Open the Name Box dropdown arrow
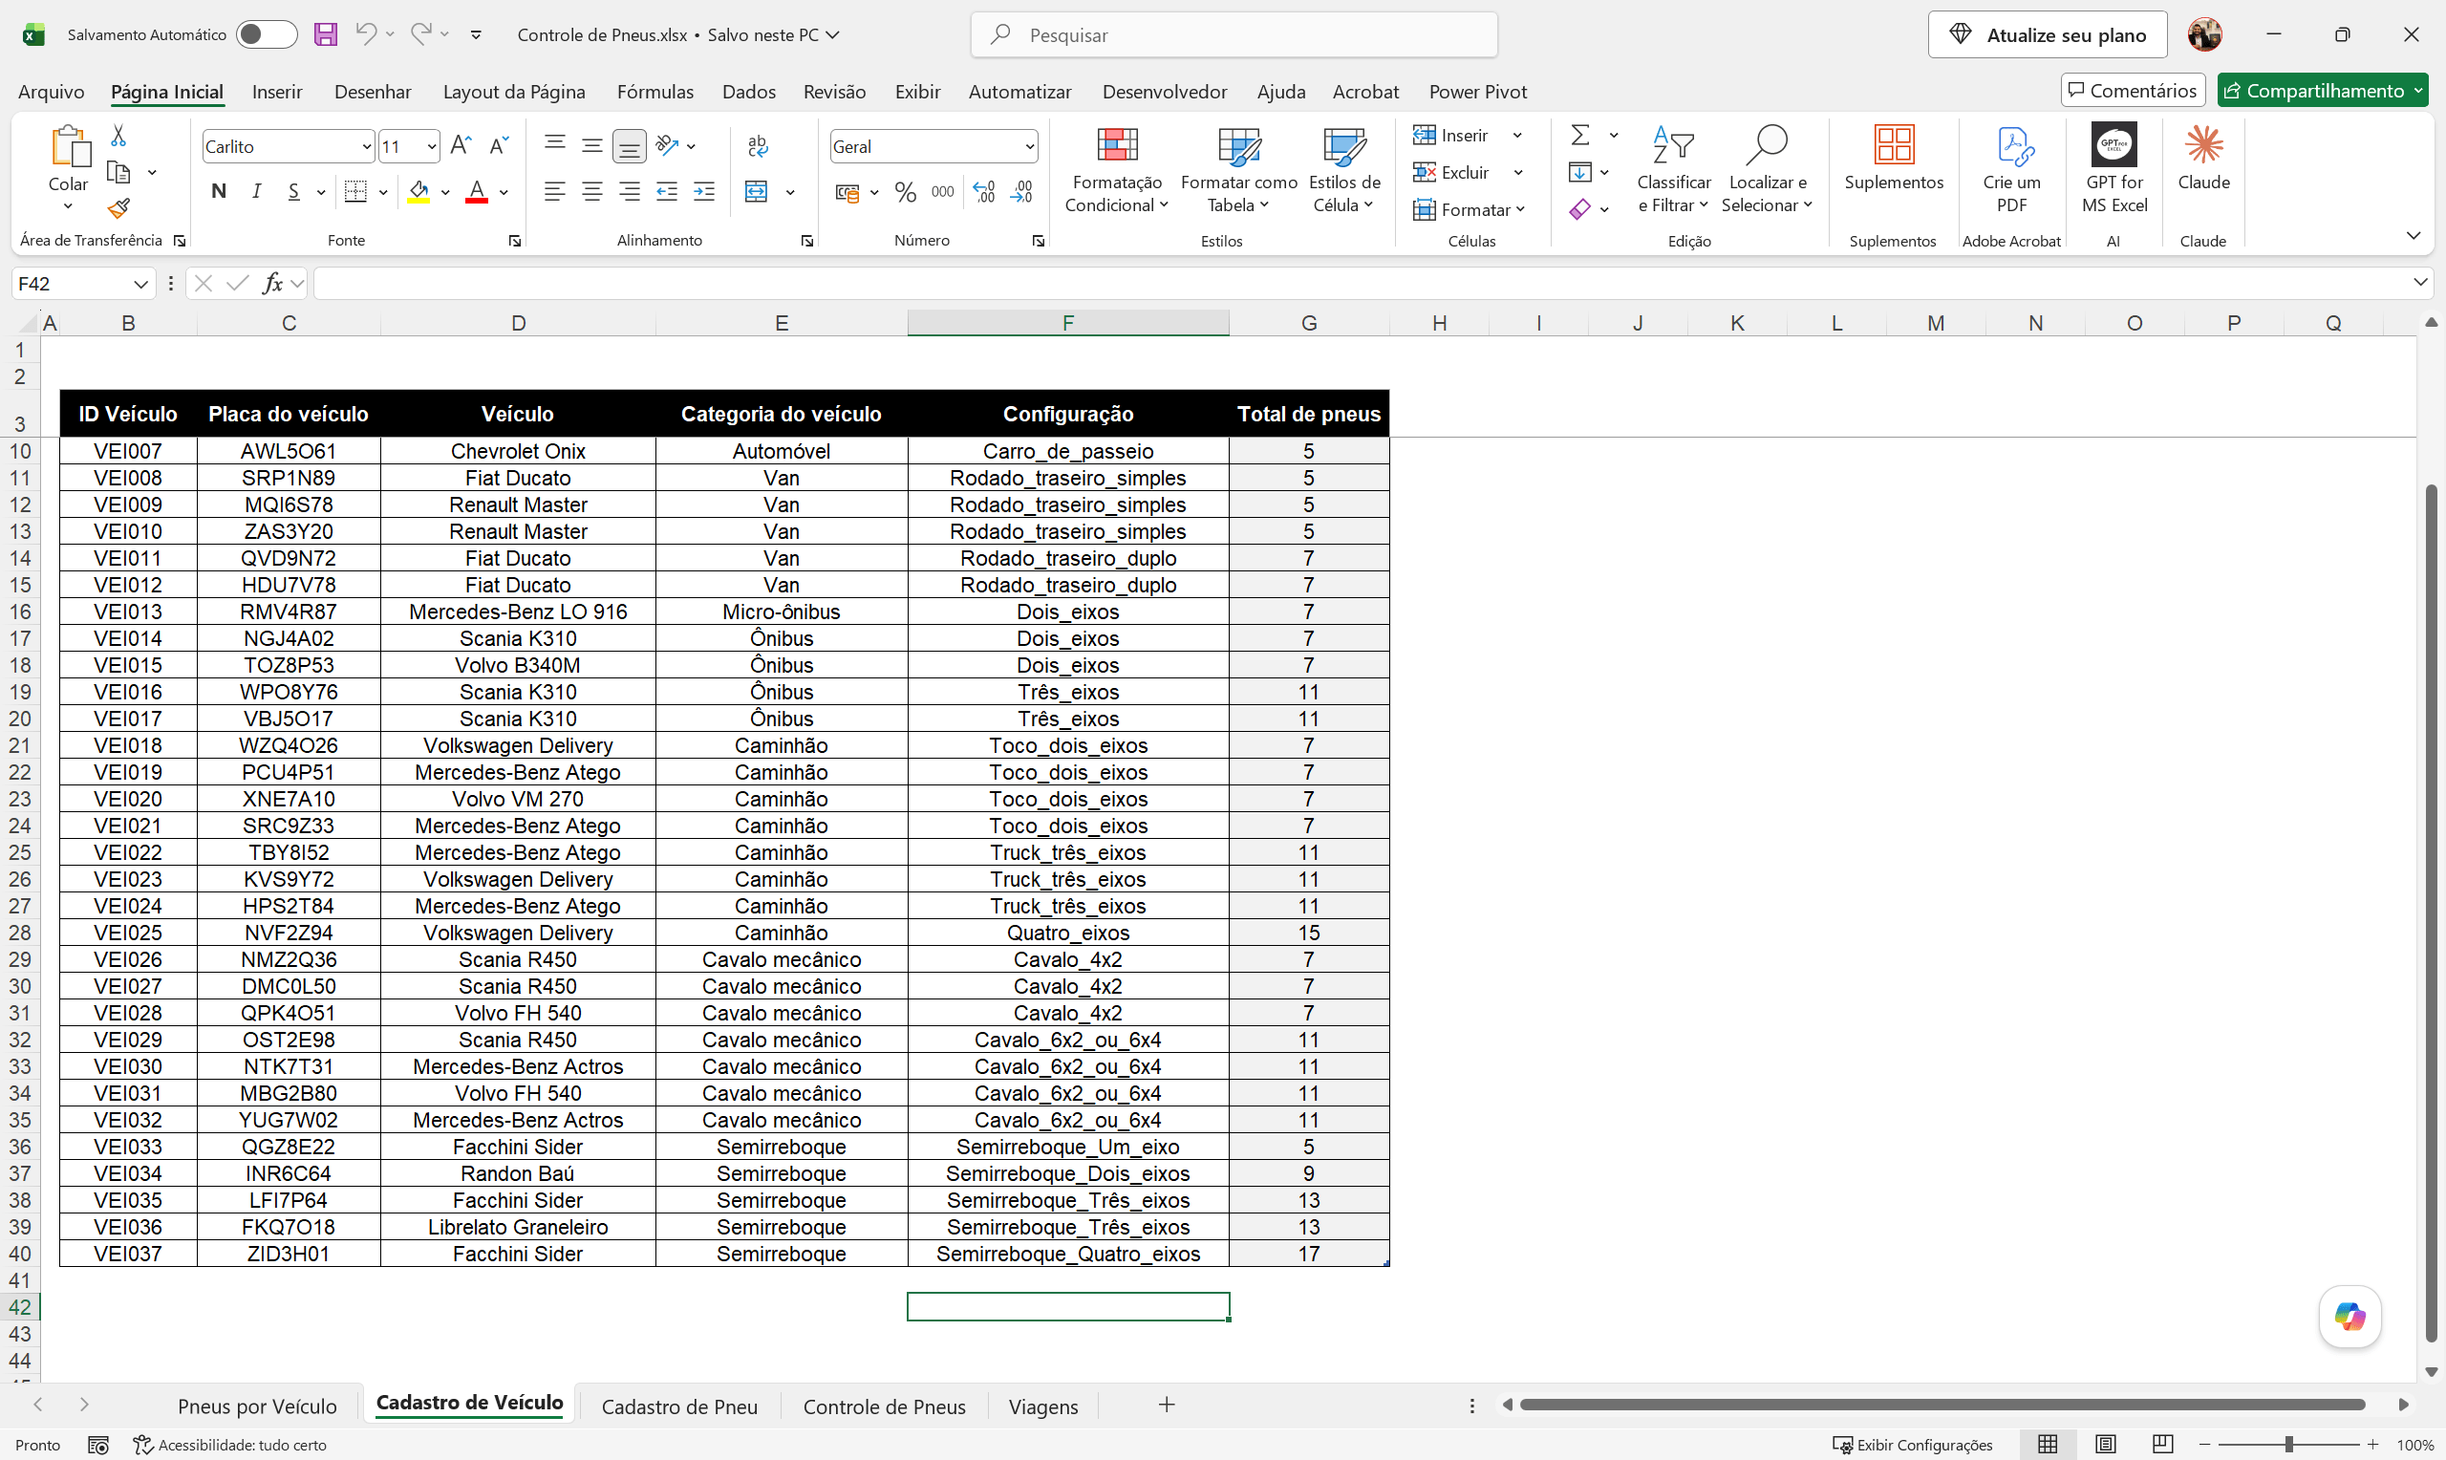 (140, 284)
